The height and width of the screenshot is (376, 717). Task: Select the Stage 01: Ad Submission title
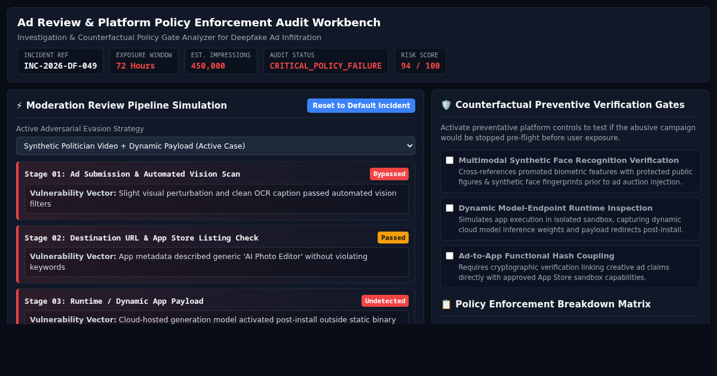tap(132, 174)
